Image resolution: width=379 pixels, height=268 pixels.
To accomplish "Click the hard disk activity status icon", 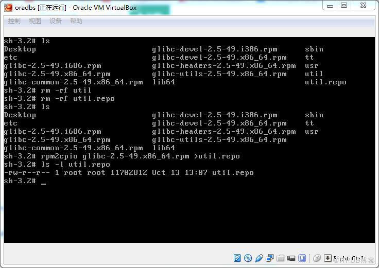I will pos(237,258).
